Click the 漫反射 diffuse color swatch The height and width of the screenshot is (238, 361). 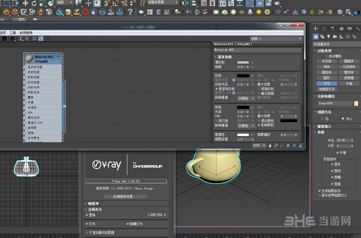(243, 62)
